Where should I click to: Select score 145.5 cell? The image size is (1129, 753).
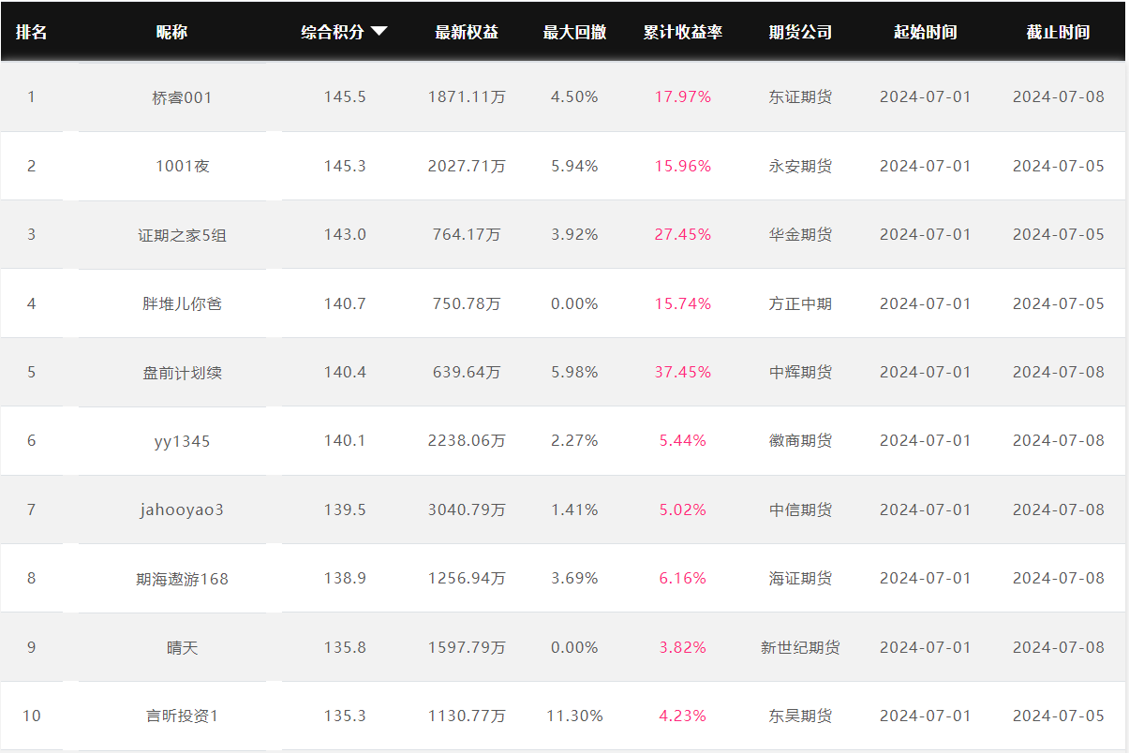pos(345,96)
